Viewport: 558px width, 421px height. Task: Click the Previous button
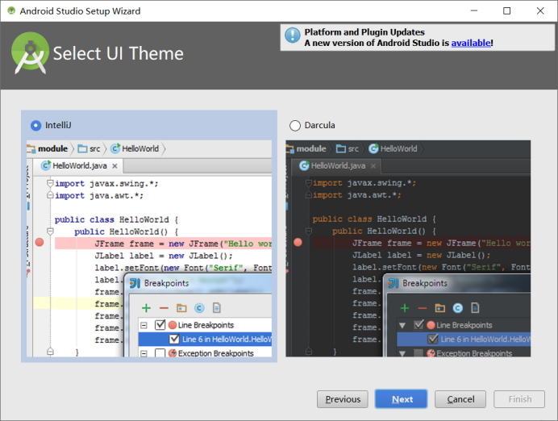[343, 399]
